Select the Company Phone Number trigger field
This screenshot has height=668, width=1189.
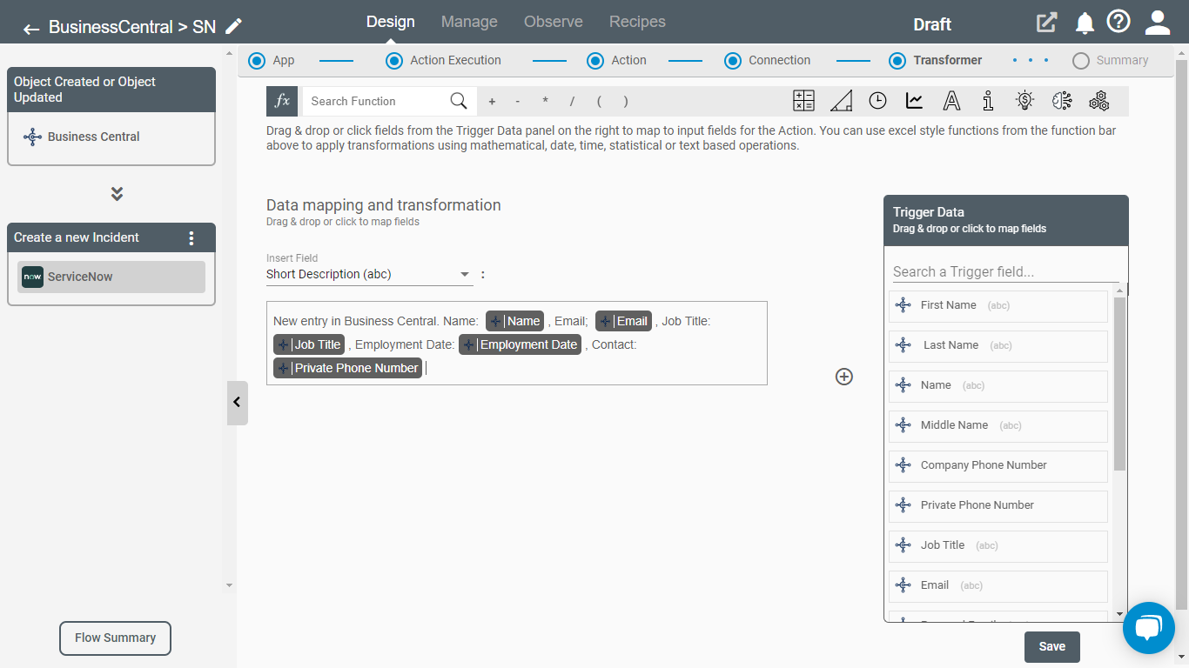pyautogui.click(x=998, y=465)
